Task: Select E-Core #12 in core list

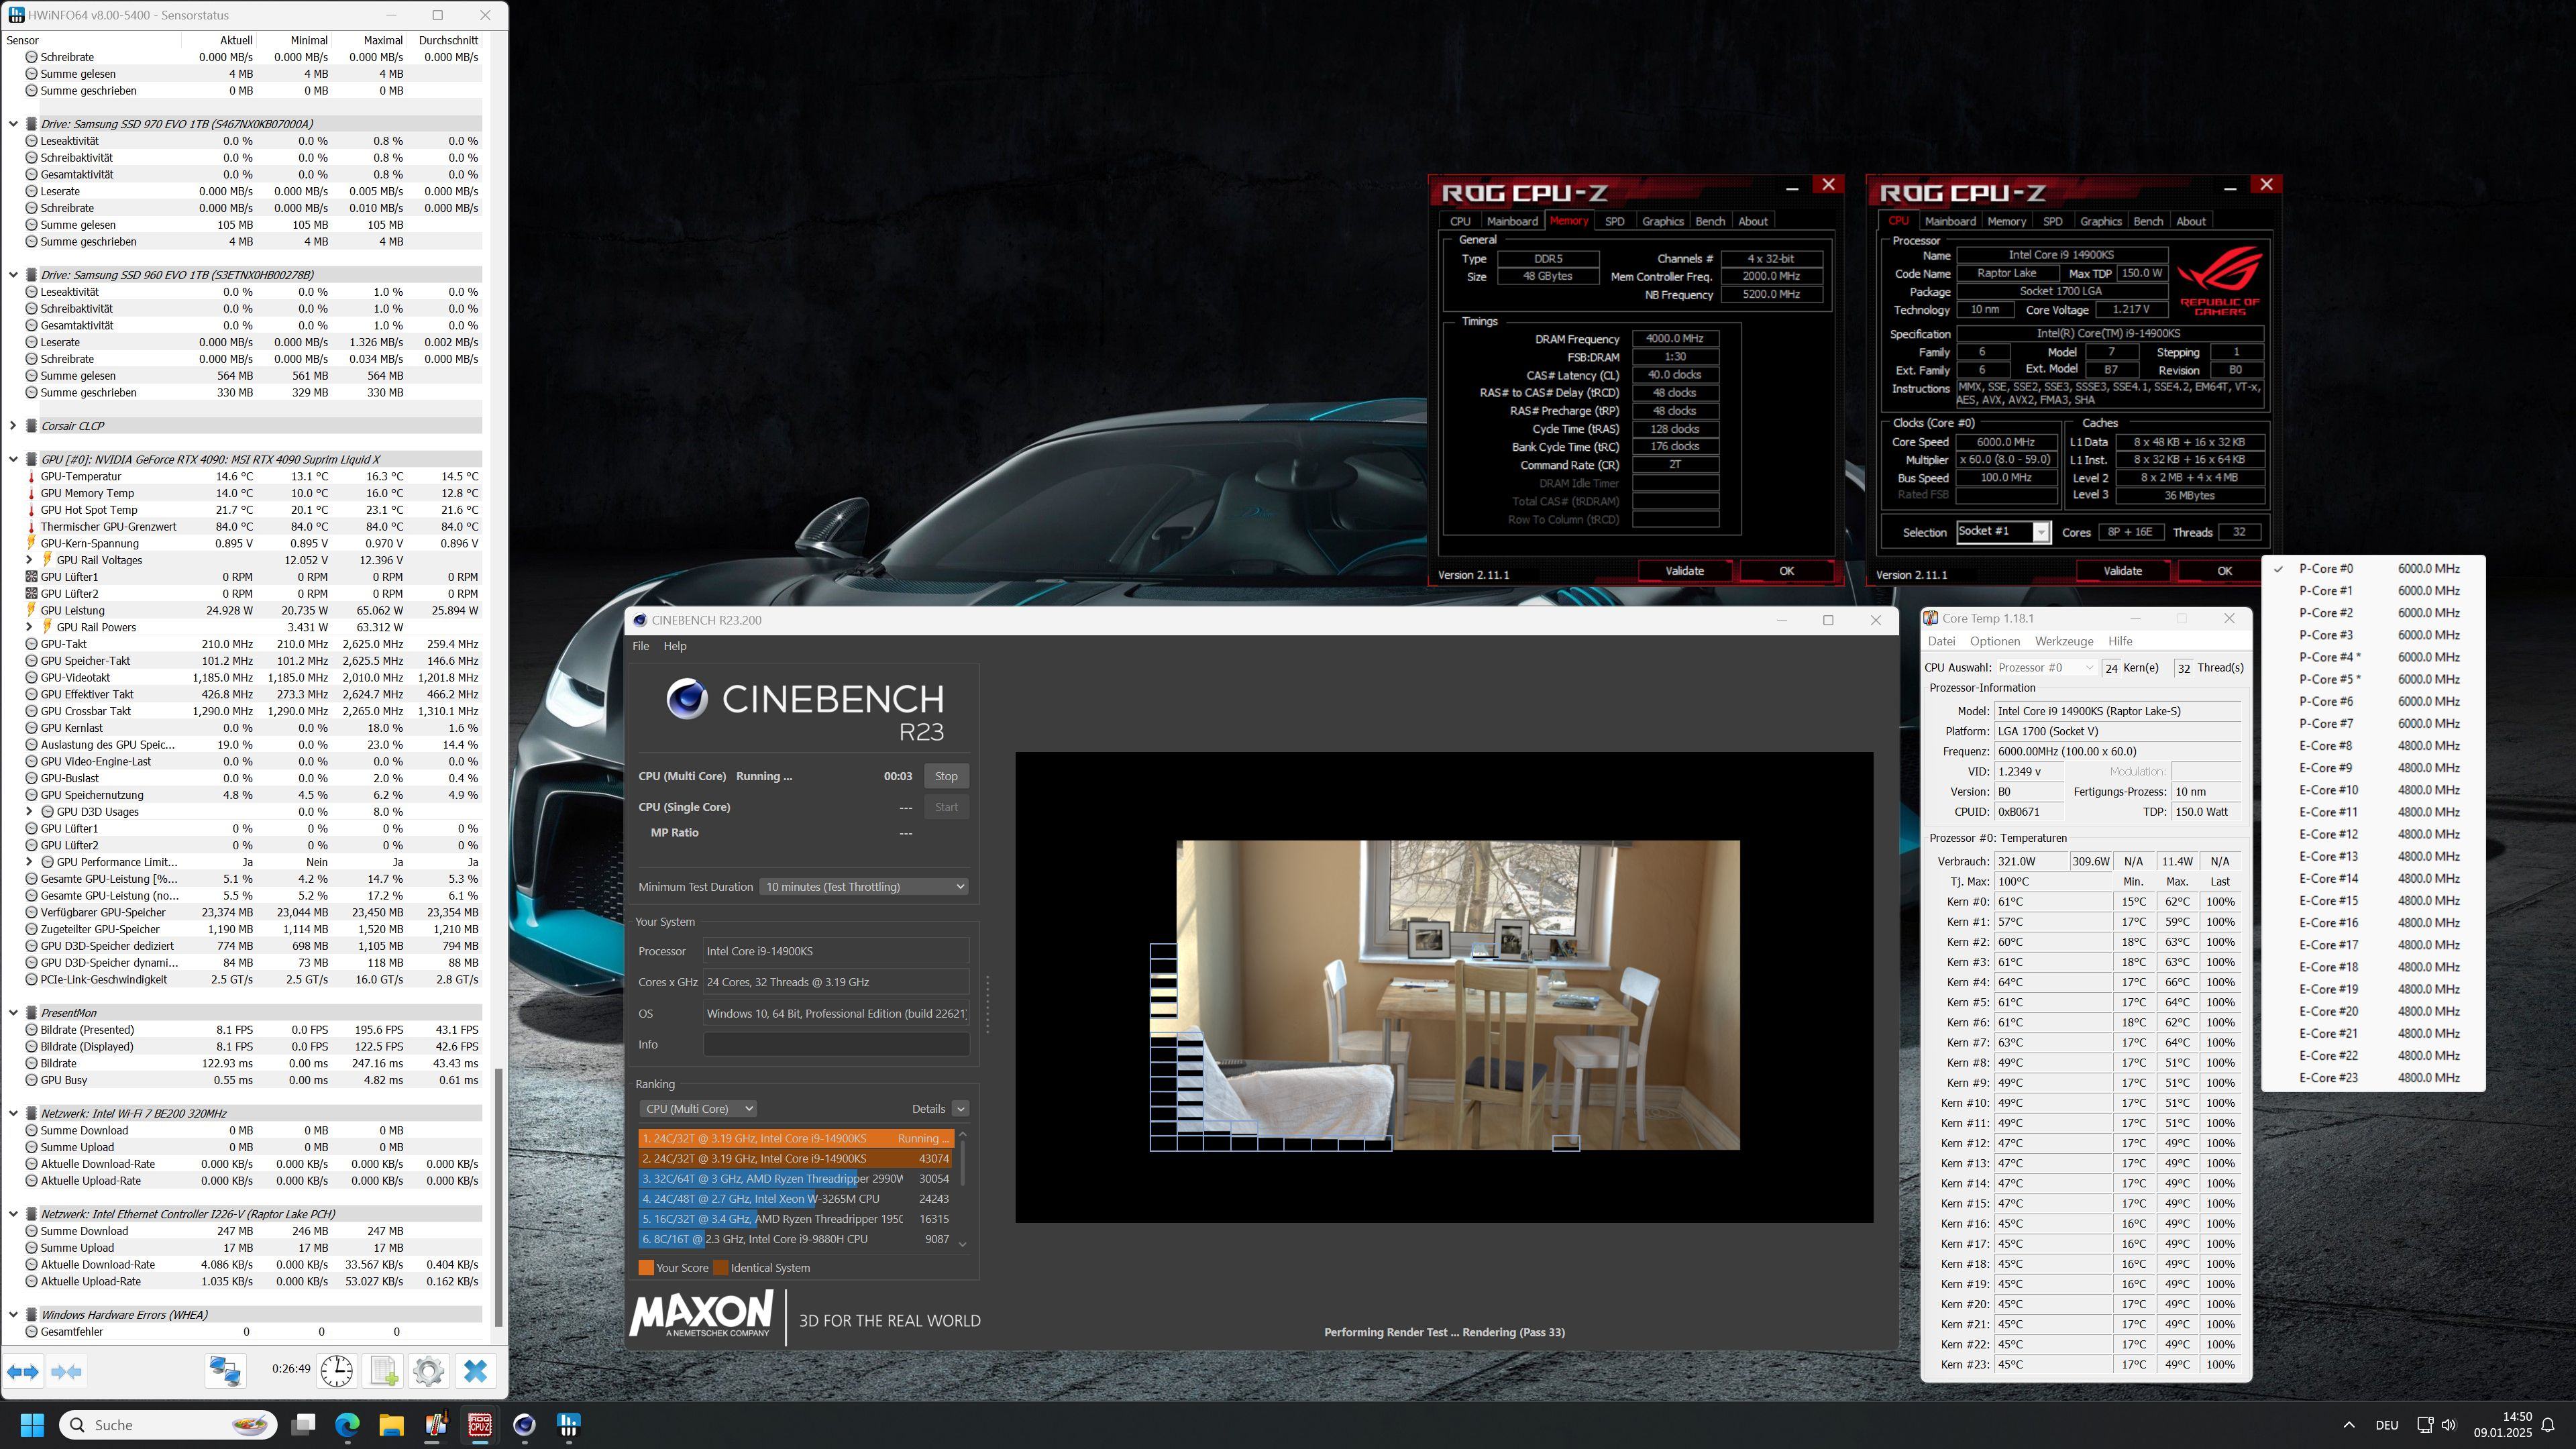Action: tap(2372, 834)
